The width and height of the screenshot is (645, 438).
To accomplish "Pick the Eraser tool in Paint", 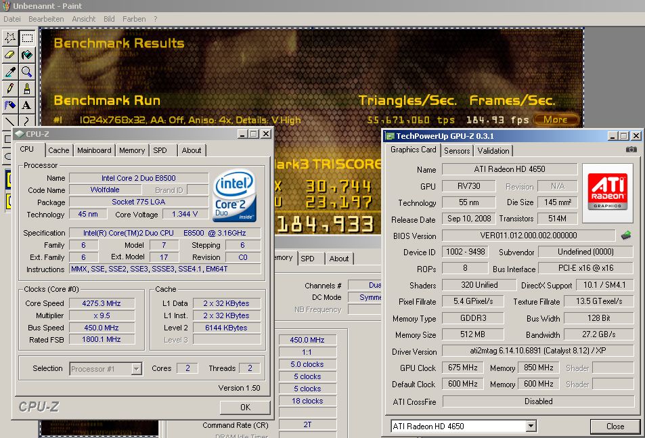I will tap(10, 55).
